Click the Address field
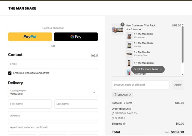Viewport: 192px width, 136px height. pos(53,116)
